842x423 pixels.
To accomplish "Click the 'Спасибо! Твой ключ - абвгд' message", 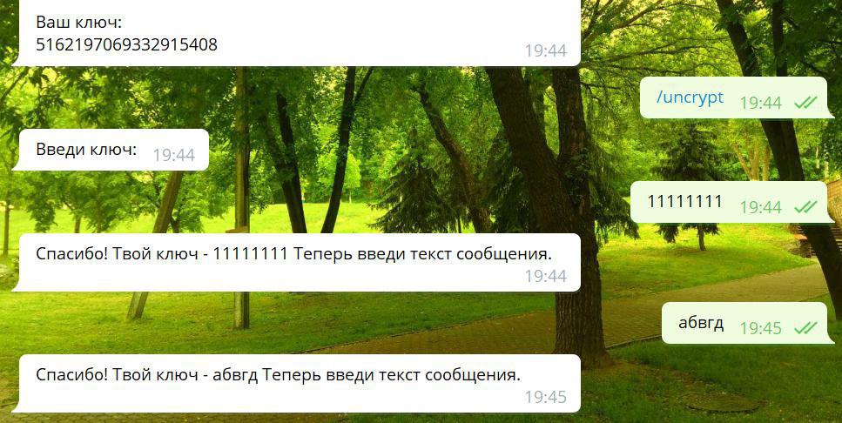I will tap(296, 383).
